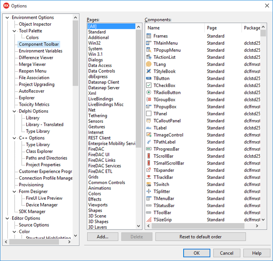Collapse the Delphi Options tree node
273x261 pixels.
(14, 111)
